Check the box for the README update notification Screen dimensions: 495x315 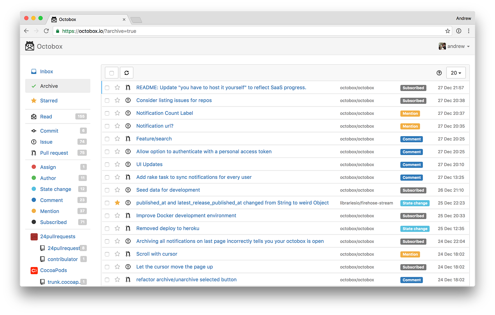click(x=107, y=88)
